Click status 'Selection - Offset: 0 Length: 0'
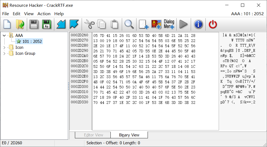 point(113,143)
